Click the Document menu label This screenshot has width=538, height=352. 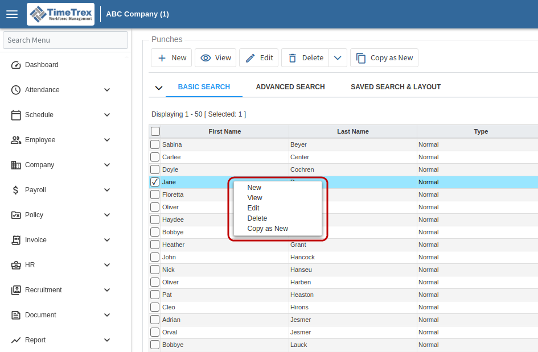[x=40, y=315]
